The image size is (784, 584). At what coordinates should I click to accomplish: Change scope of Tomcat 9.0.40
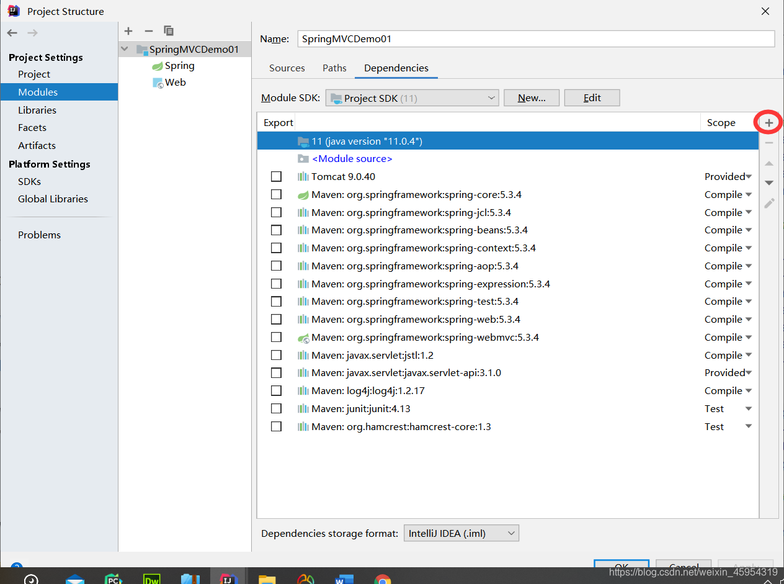(x=728, y=177)
